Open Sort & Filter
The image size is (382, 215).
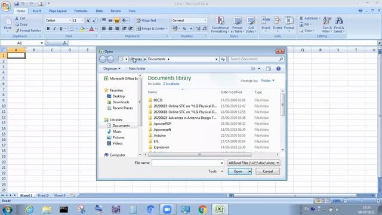click(326, 24)
